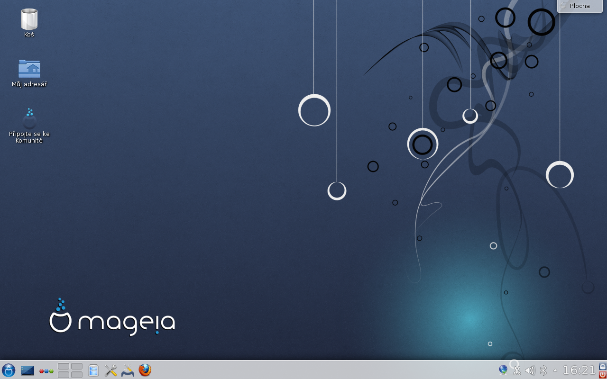Screen dimensions: 607x379
Task: Switch to virtual desktop four in pager
Action: [77, 374]
